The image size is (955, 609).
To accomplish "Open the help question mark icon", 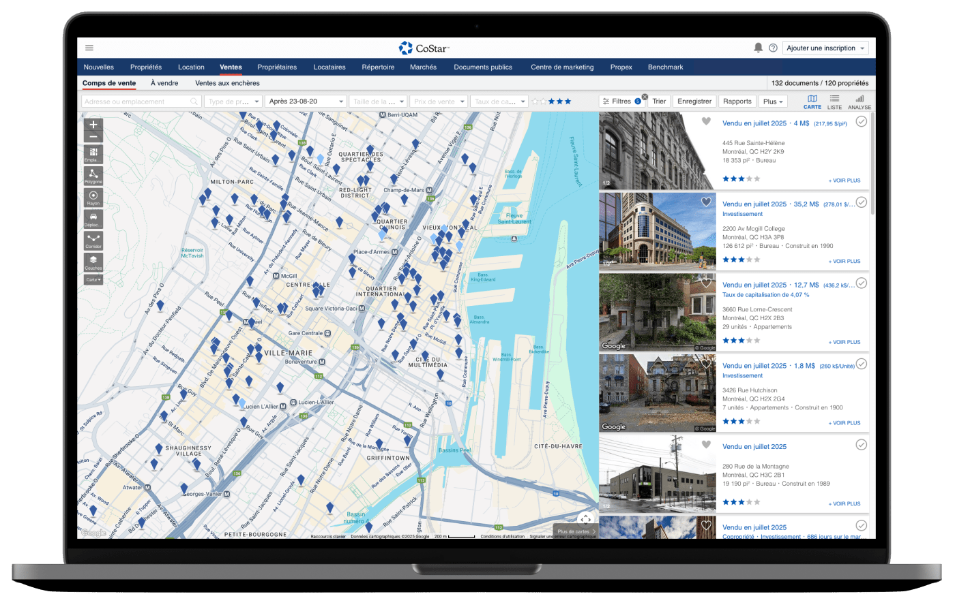I will click(773, 48).
